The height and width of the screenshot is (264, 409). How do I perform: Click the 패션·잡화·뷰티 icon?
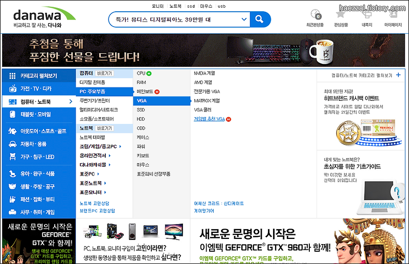pos(12,199)
